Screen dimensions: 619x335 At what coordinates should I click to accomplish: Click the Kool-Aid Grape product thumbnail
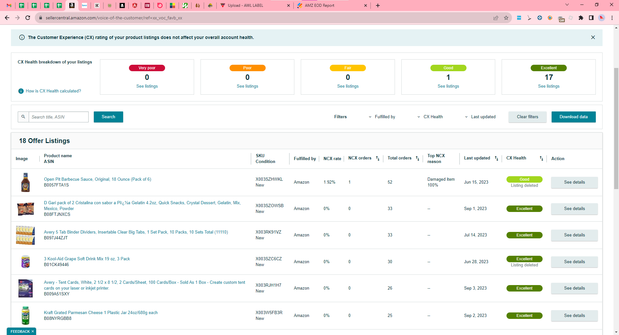click(25, 262)
